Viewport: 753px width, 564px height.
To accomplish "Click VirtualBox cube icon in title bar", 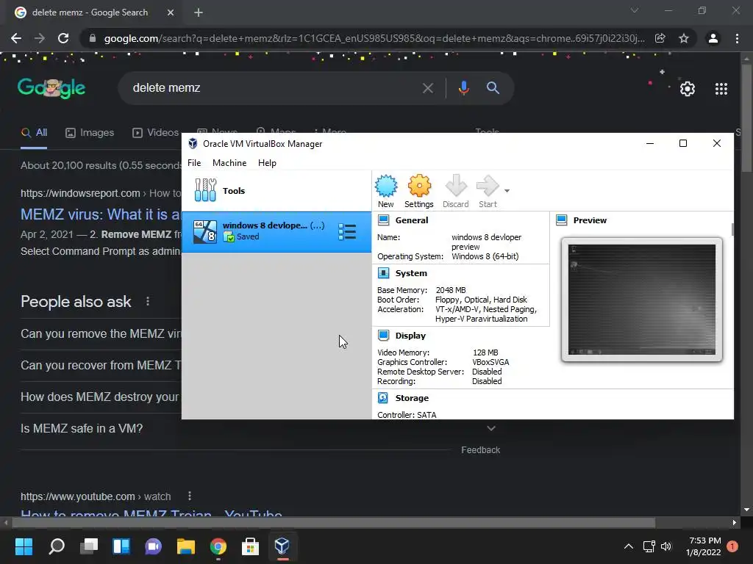I will (x=193, y=143).
